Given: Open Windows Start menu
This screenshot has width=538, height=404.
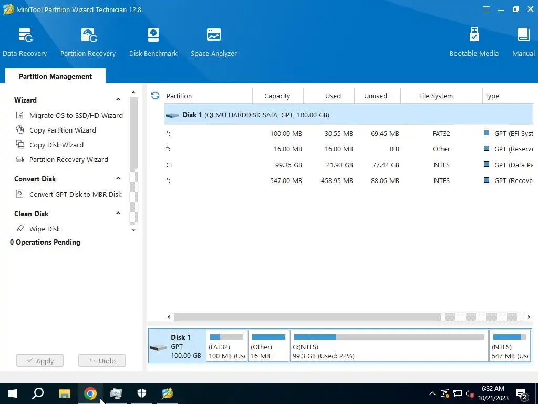Looking at the screenshot, I should click(13, 393).
